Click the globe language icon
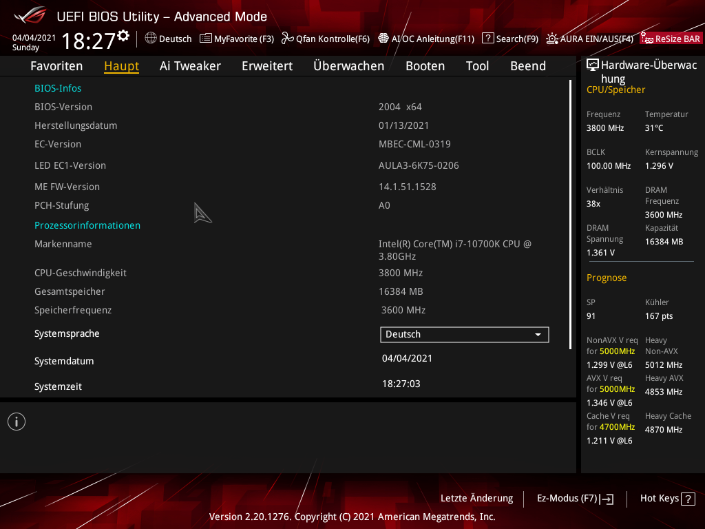 click(x=151, y=39)
